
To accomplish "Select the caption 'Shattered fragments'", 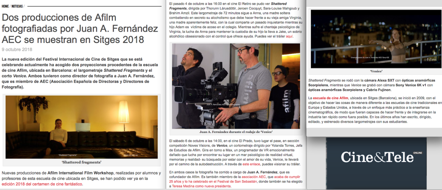I will point(82,162).
